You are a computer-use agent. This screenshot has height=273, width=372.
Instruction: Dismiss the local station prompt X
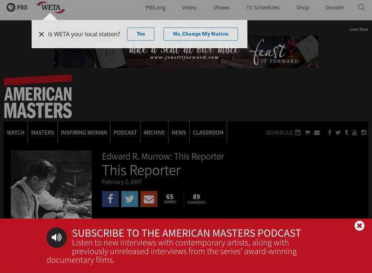point(41,34)
